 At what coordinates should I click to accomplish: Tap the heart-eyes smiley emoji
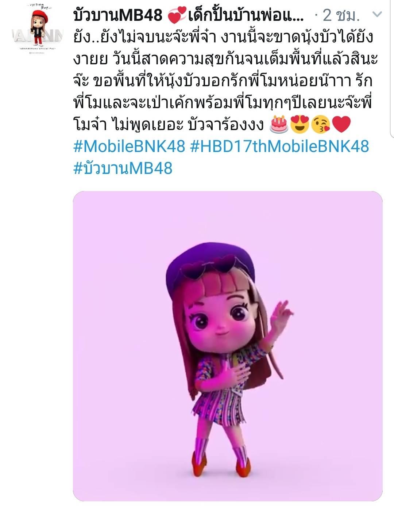[300, 124]
